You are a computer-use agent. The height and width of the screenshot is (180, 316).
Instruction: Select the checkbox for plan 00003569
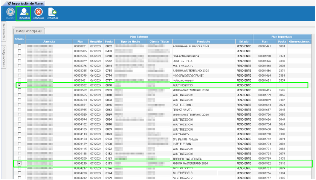(19, 90)
